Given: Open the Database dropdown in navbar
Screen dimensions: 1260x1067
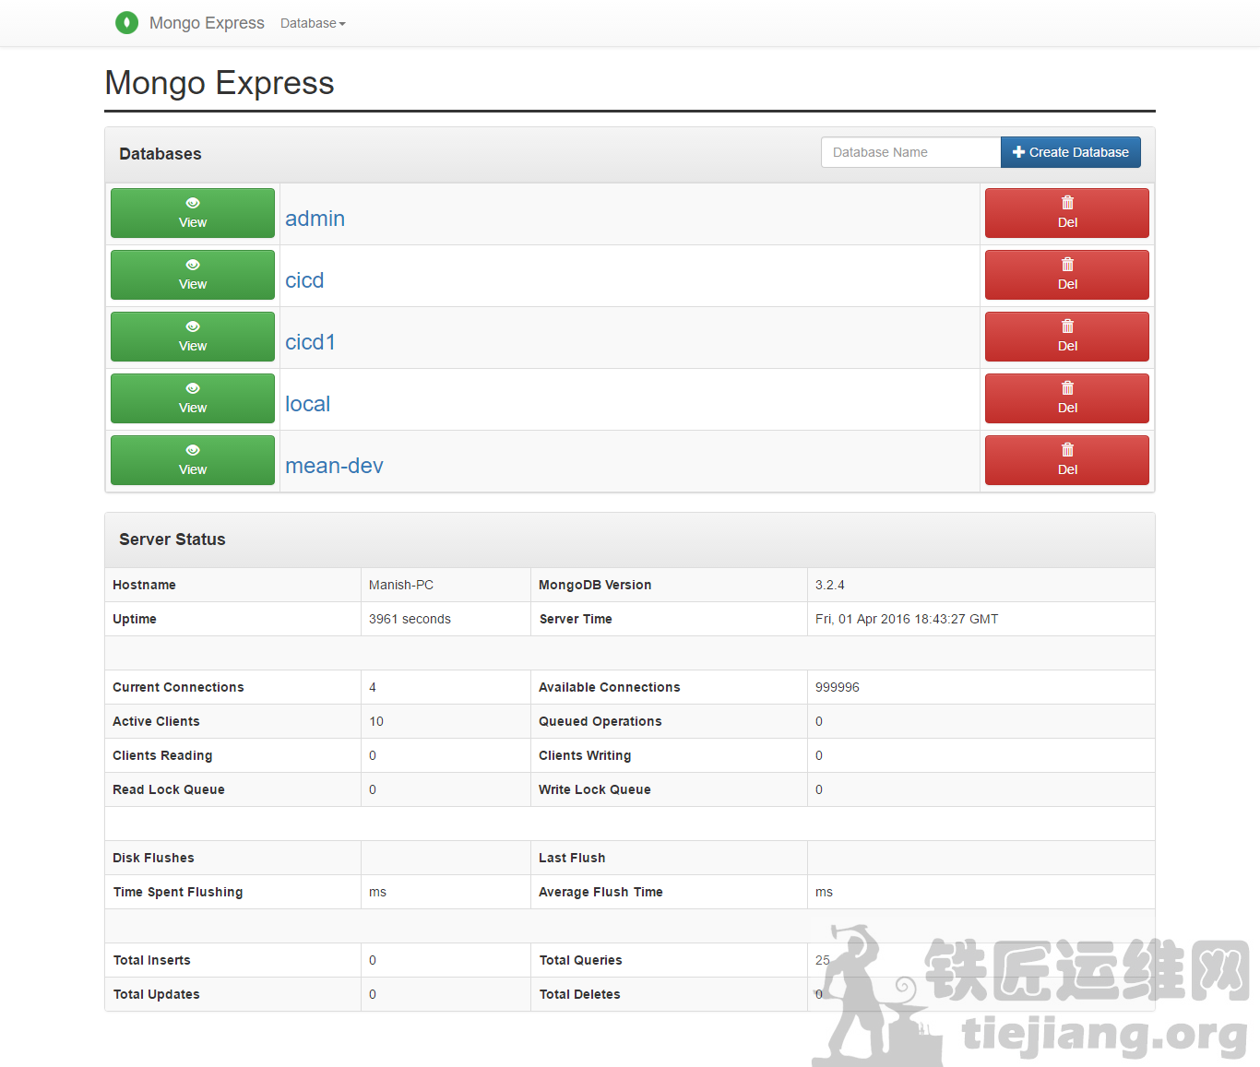Looking at the screenshot, I should point(313,24).
